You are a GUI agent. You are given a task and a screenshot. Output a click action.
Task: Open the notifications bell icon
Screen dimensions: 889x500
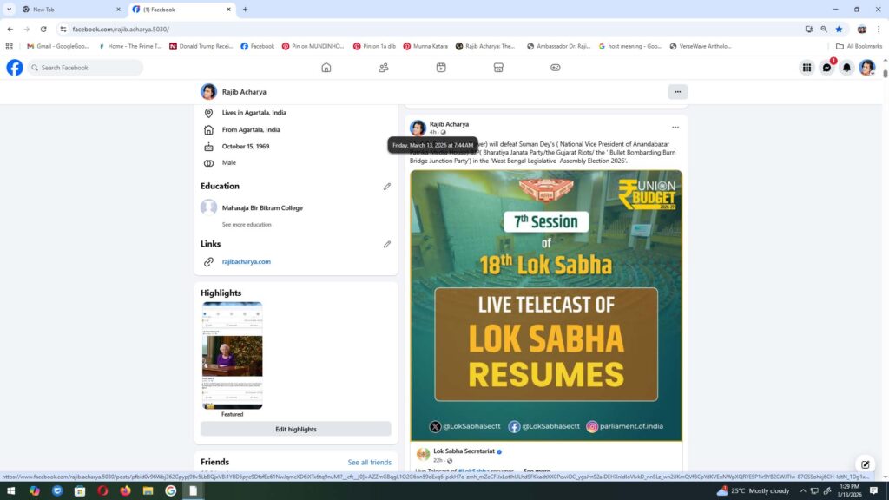coord(846,68)
